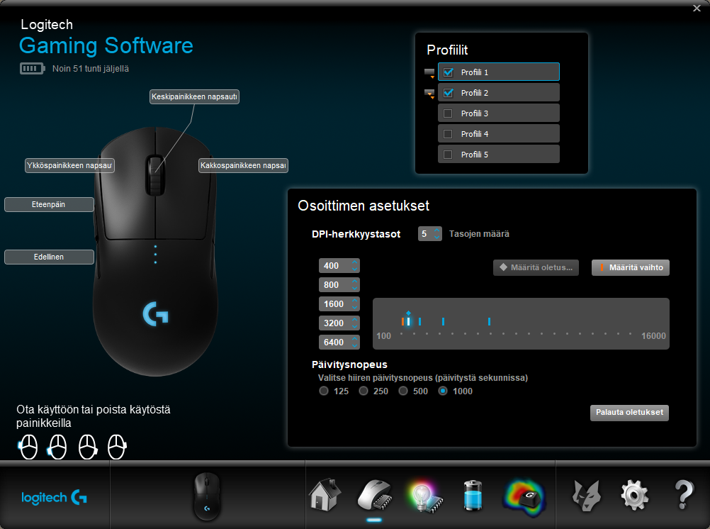
Task: Click the Logitech G logo
Action: (x=54, y=497)
